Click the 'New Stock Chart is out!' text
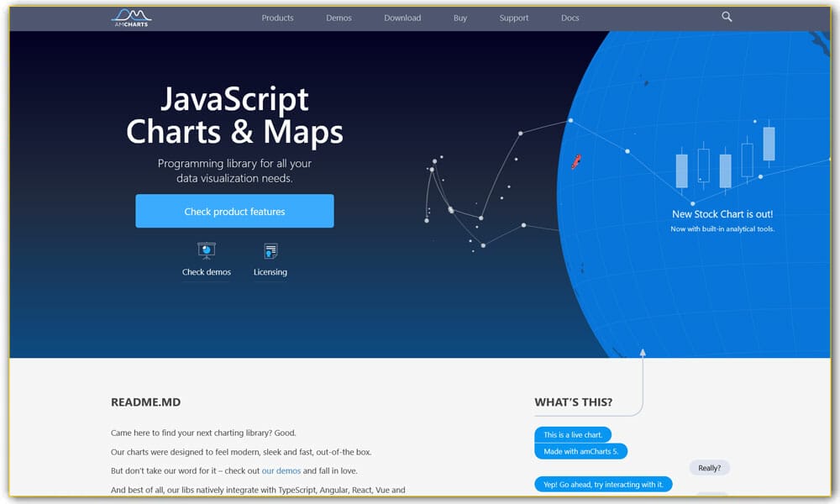Screen dimensions: 840x504 [x=722, y=214]
